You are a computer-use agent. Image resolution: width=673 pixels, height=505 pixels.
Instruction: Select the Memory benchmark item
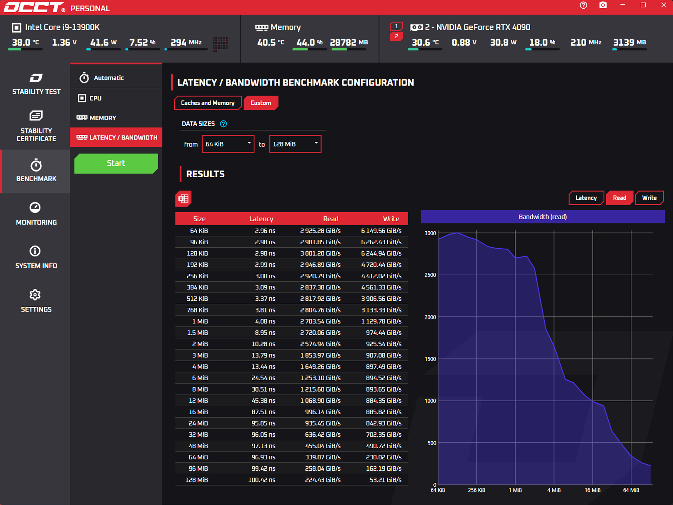116,118
